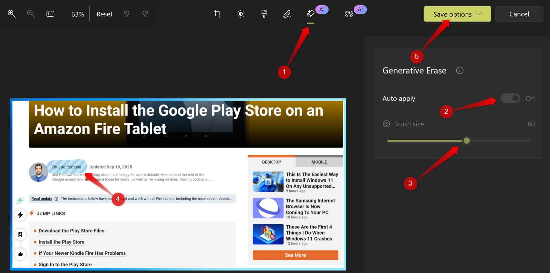Set view to actual size 1:1

point(50,14)
